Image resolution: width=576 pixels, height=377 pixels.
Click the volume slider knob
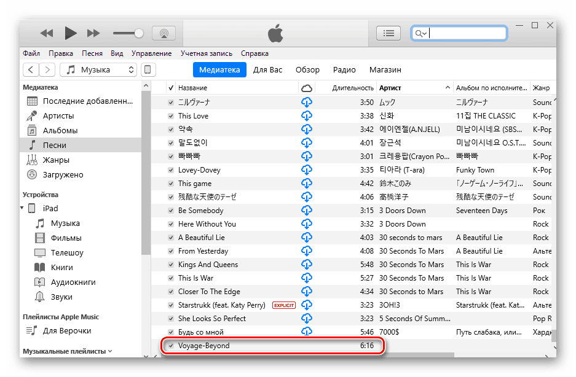click(x=139, y=33)
